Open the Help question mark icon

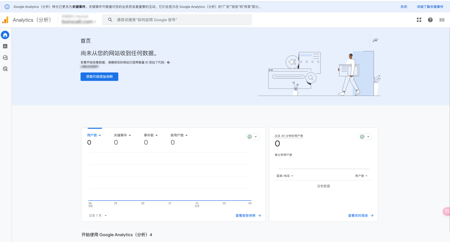(x=430, y=20)
